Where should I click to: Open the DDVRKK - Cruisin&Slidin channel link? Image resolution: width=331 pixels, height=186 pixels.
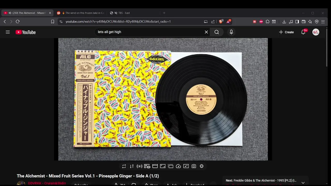(x=47, y=183)
